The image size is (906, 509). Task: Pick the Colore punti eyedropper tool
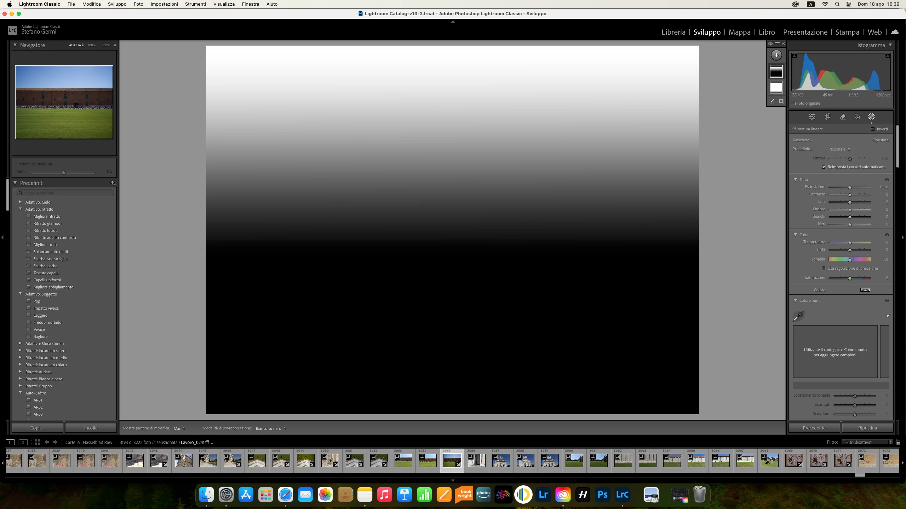point(799,316)
